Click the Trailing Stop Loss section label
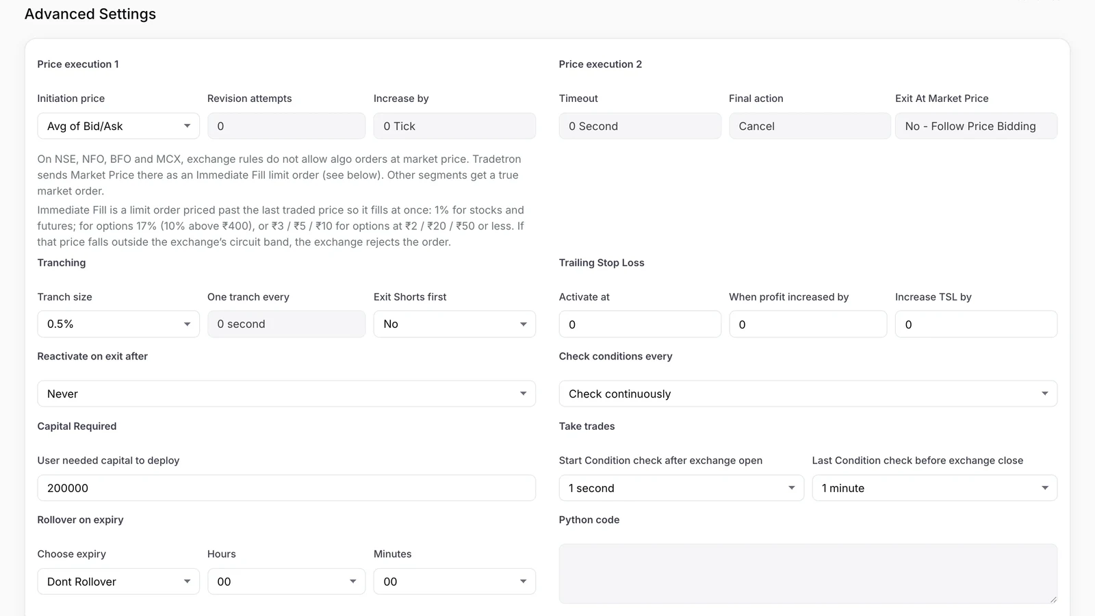 click(x=602, y=263)
